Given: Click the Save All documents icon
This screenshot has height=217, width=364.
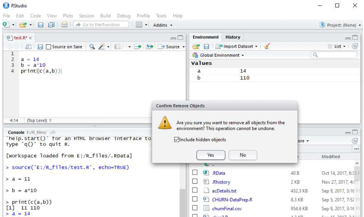Looking at the screenshot, I should pos(51,25).
